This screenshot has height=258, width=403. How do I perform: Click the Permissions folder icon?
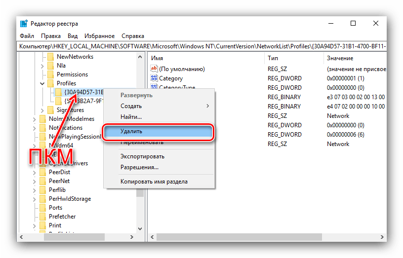tap(50, 74)
